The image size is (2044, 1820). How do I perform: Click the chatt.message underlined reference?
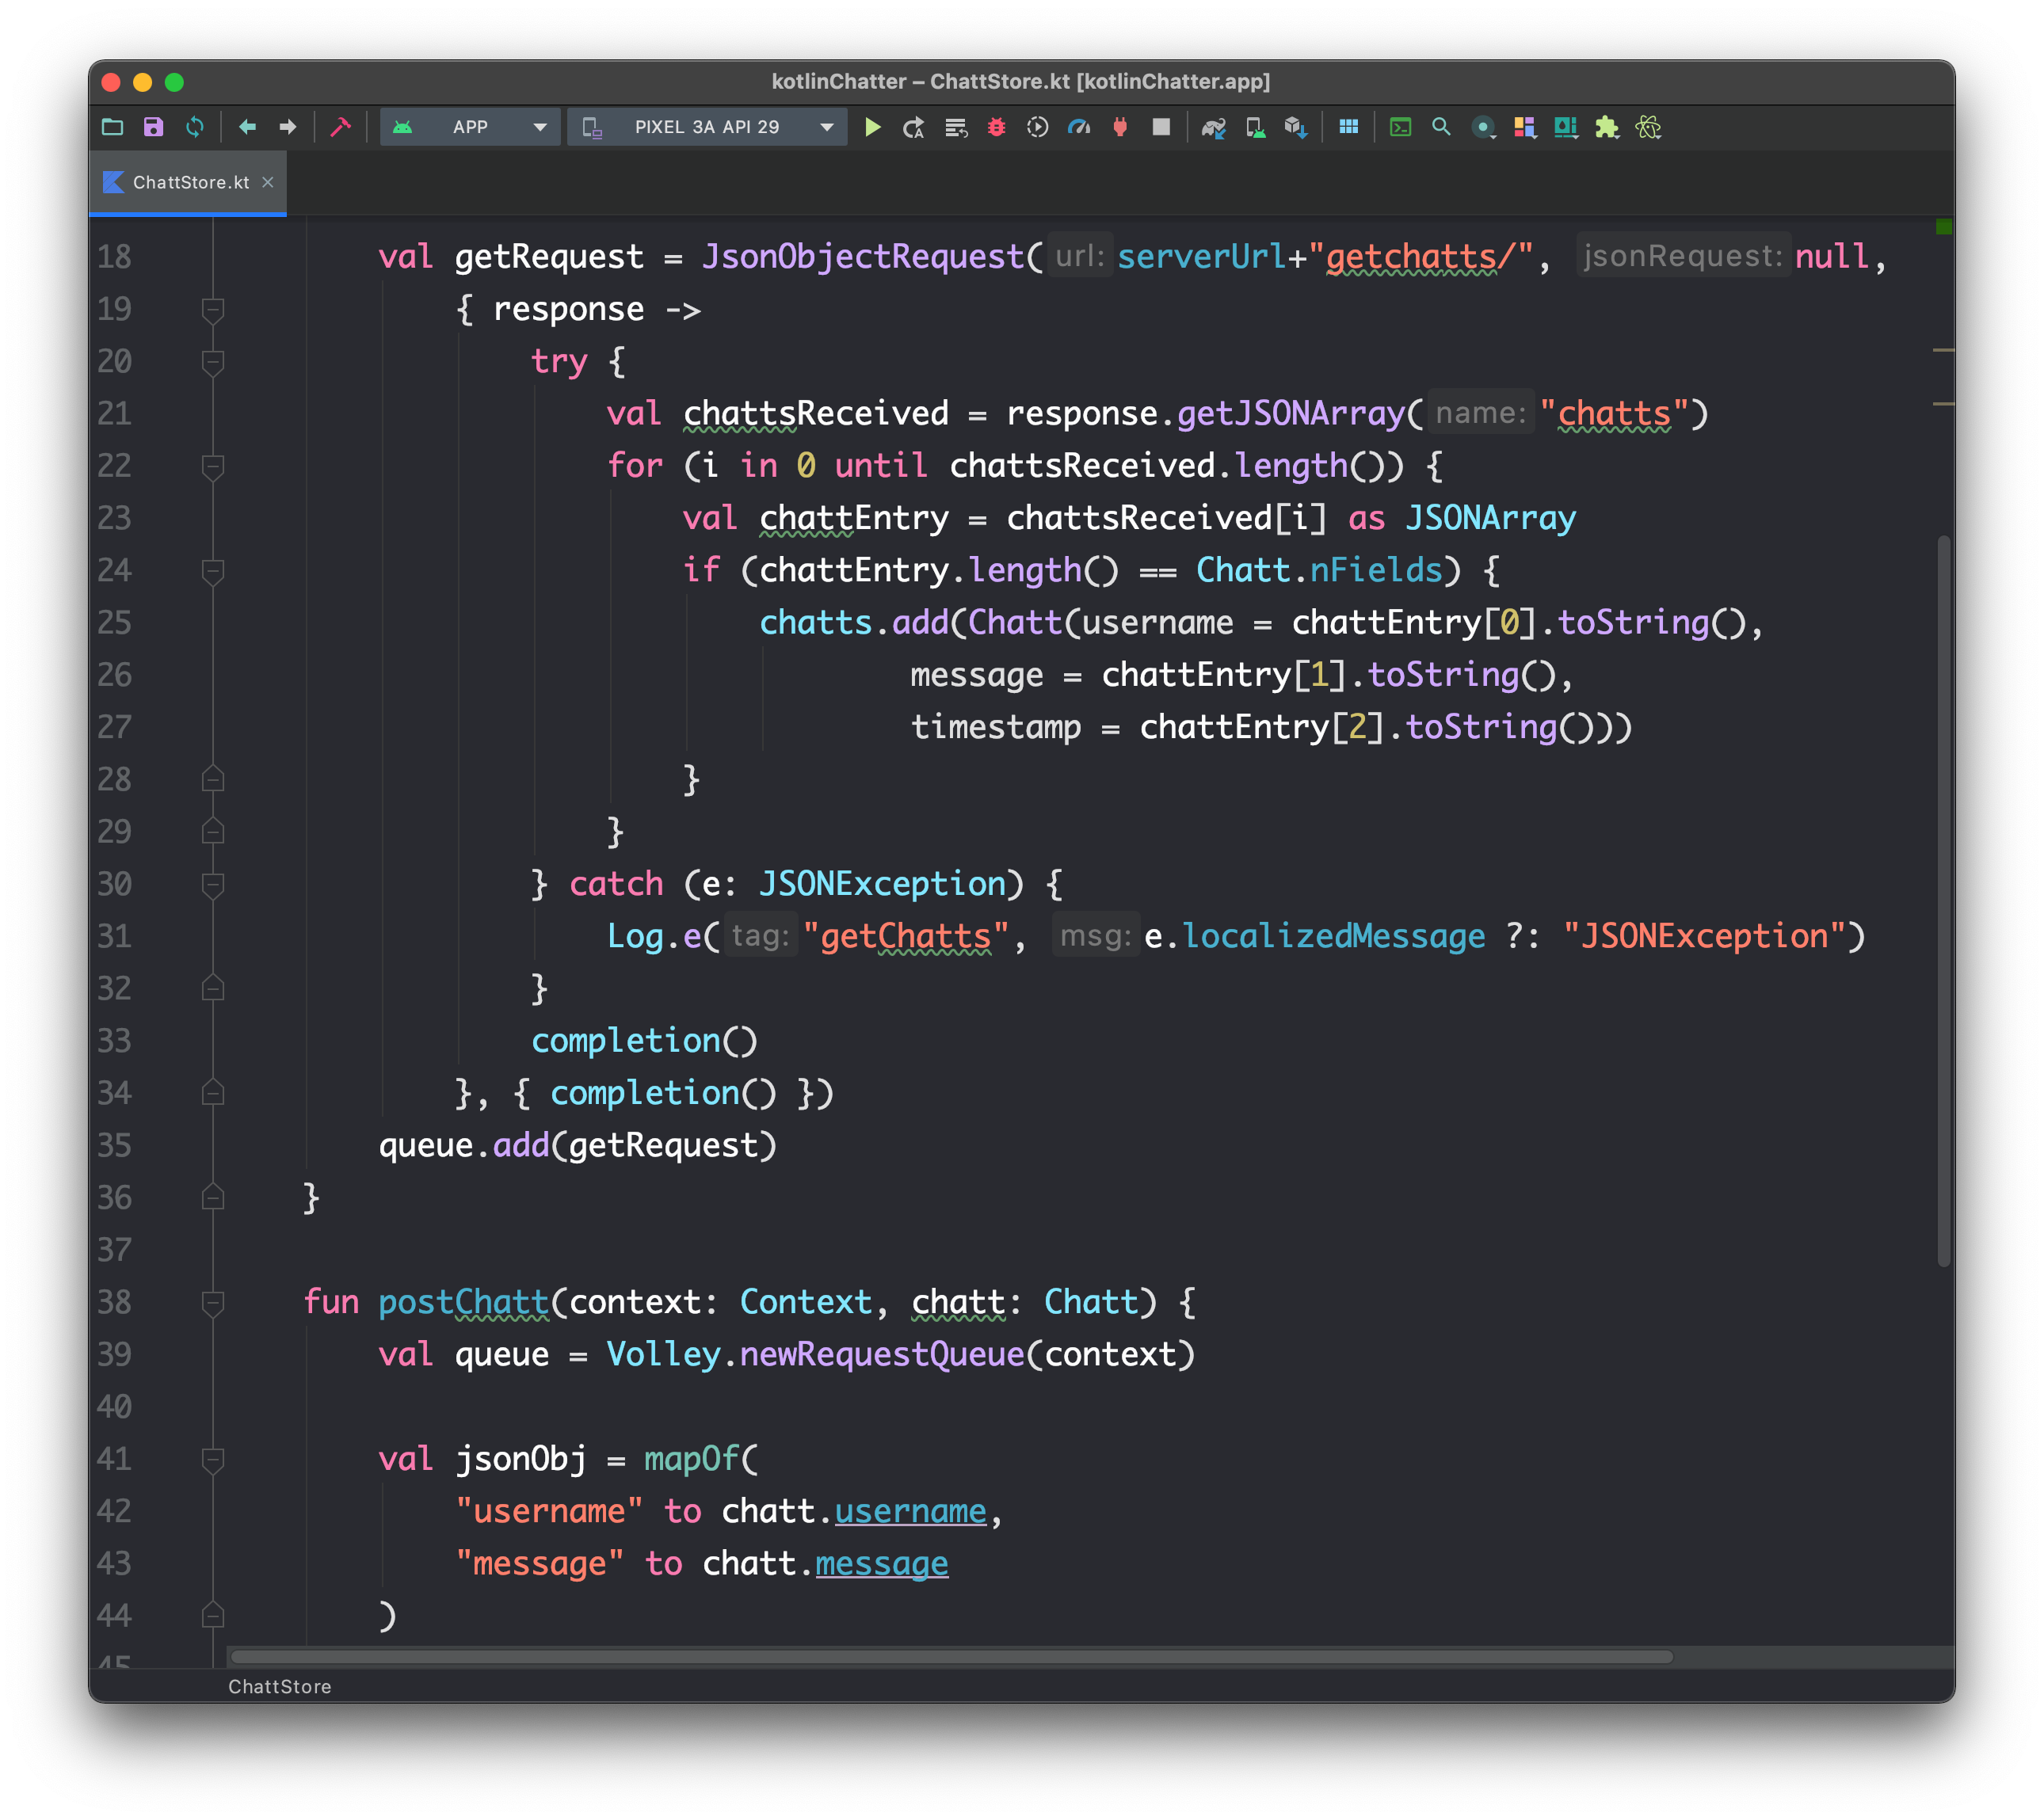[882, 1563]
